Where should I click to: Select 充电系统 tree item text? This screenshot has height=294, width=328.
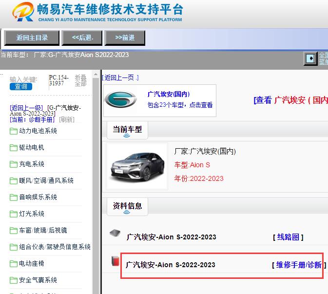(32, 164)
